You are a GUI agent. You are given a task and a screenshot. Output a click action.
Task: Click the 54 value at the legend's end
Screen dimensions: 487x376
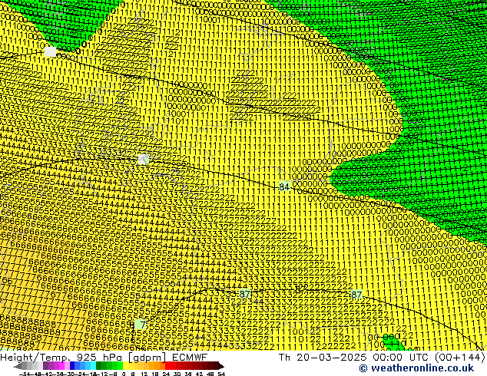tap(222, 374)
